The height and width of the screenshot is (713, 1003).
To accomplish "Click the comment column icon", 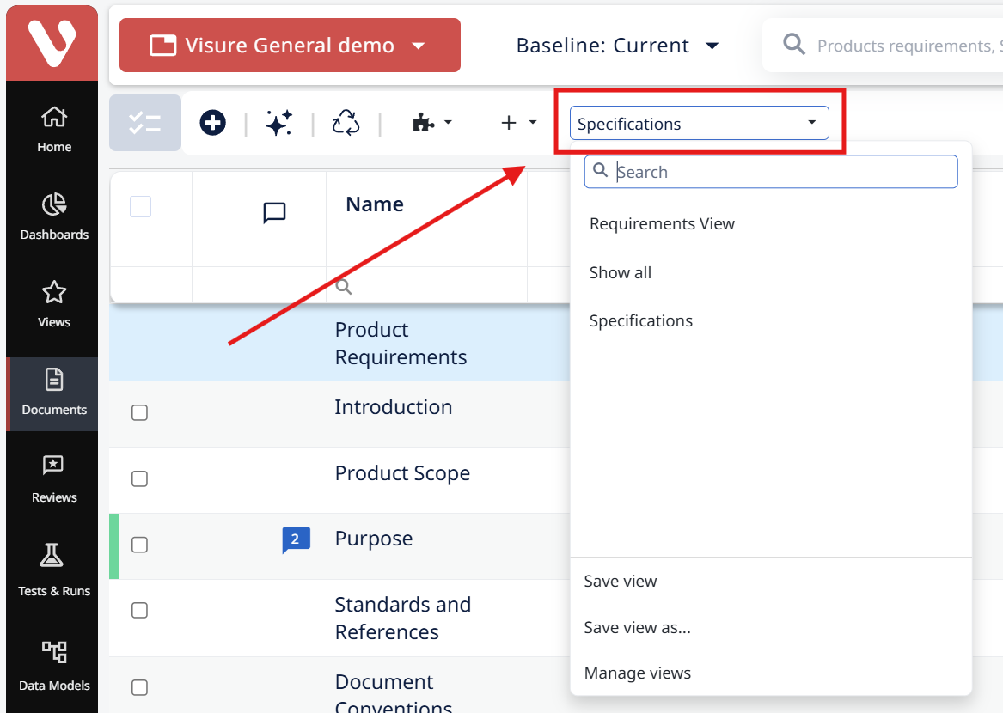I will (274, 212).
